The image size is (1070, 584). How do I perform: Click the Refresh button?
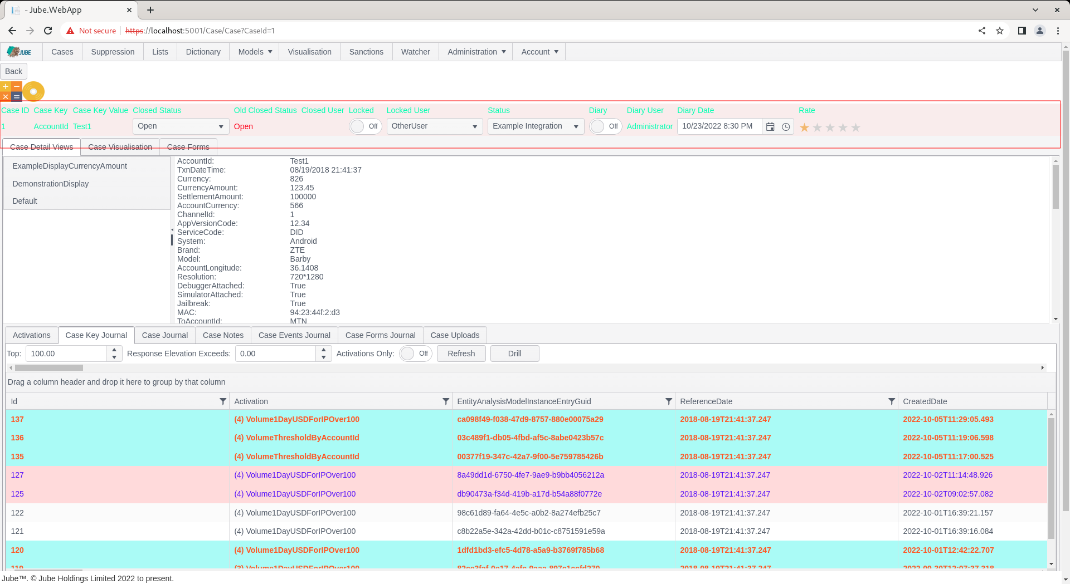coord(461,354)
